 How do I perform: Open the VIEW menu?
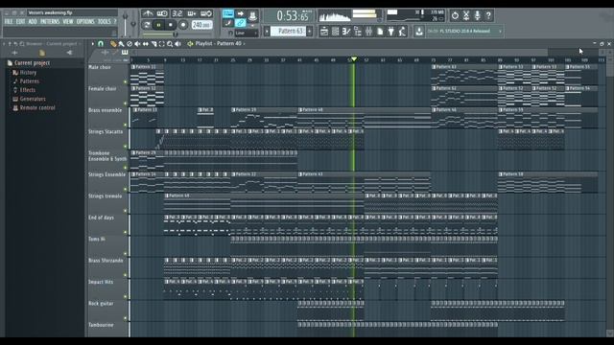68,21
